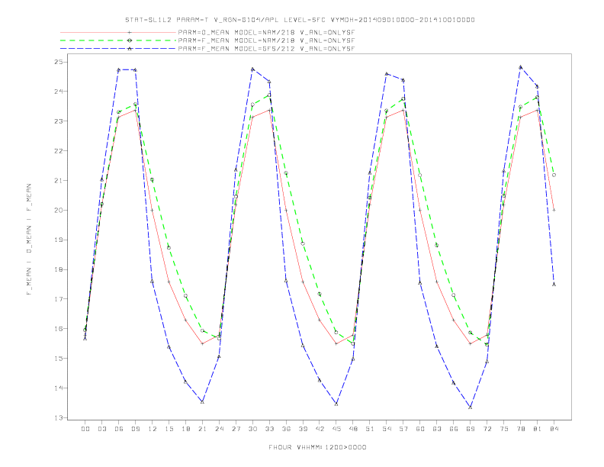Click the vertical F_MEAN | O_MEAN | F_MEAN axis label
Viewport: 604px width, 467px height.
pyautogui.click(x=29, y=240)
